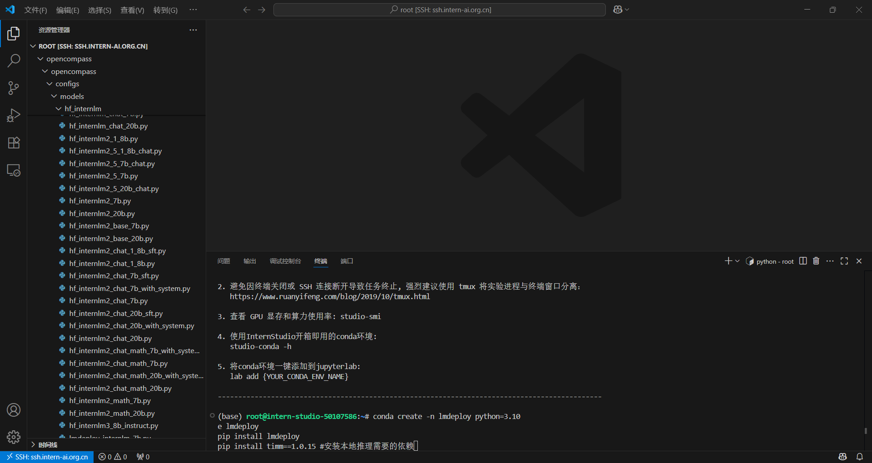
Task: Open hf_internlm2_5_1_8b_chat.py file
Action: pos(115,151)
